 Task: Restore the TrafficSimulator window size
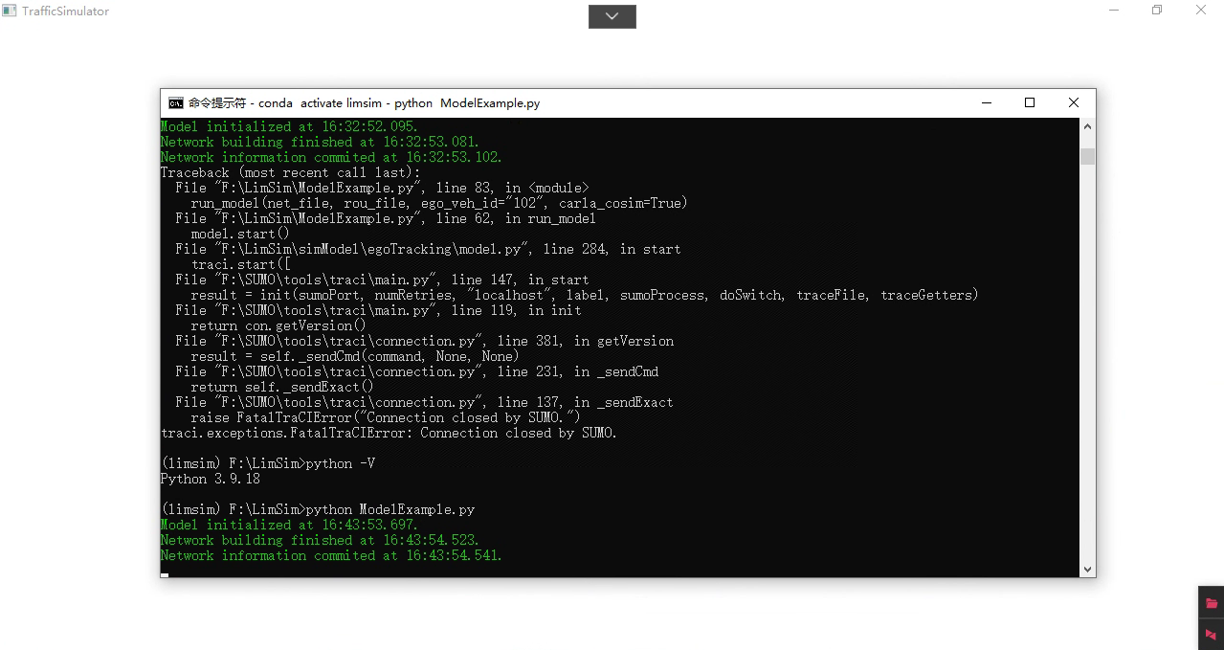click(1155, 10)
